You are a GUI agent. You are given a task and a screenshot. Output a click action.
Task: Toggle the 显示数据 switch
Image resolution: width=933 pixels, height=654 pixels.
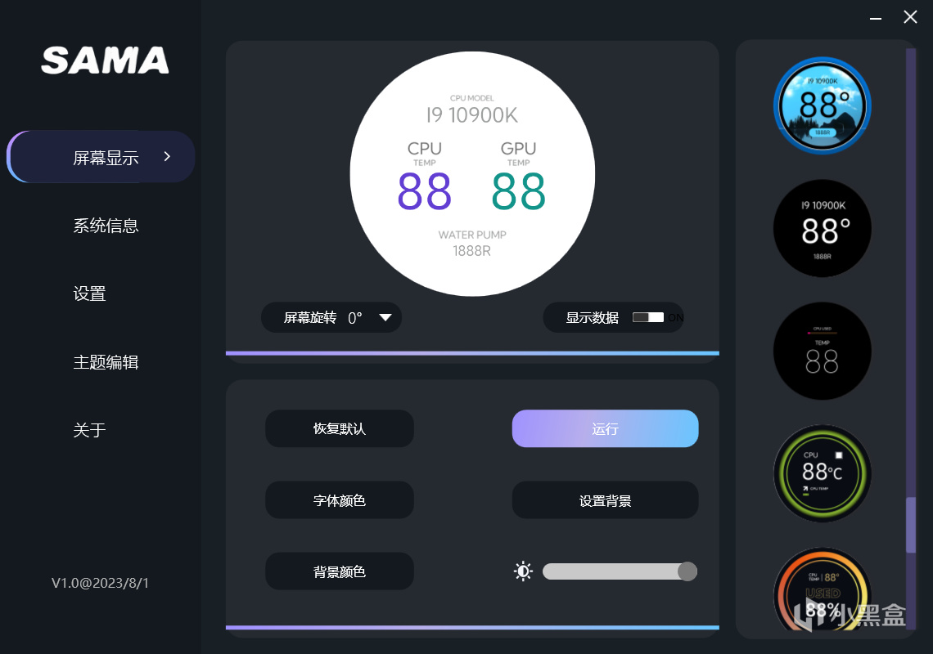pos(648,317)
